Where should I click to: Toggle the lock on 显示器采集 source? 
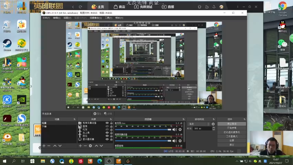pyautogui.click(x=111, y=139)
